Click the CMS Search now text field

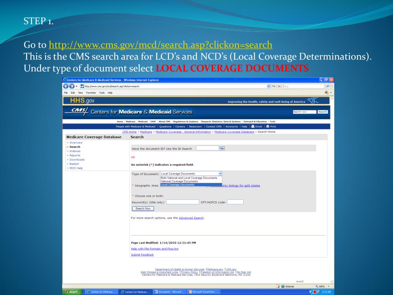[304, 112]
